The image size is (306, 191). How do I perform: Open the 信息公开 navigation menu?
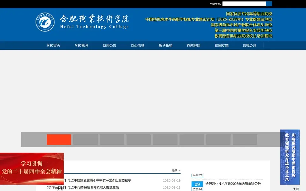249,46
